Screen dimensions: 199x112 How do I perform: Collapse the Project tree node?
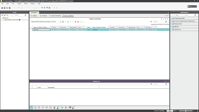click(x=2, y=18)
